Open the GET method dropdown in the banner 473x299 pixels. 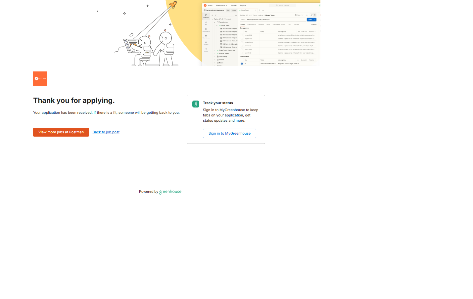(243, 20)
